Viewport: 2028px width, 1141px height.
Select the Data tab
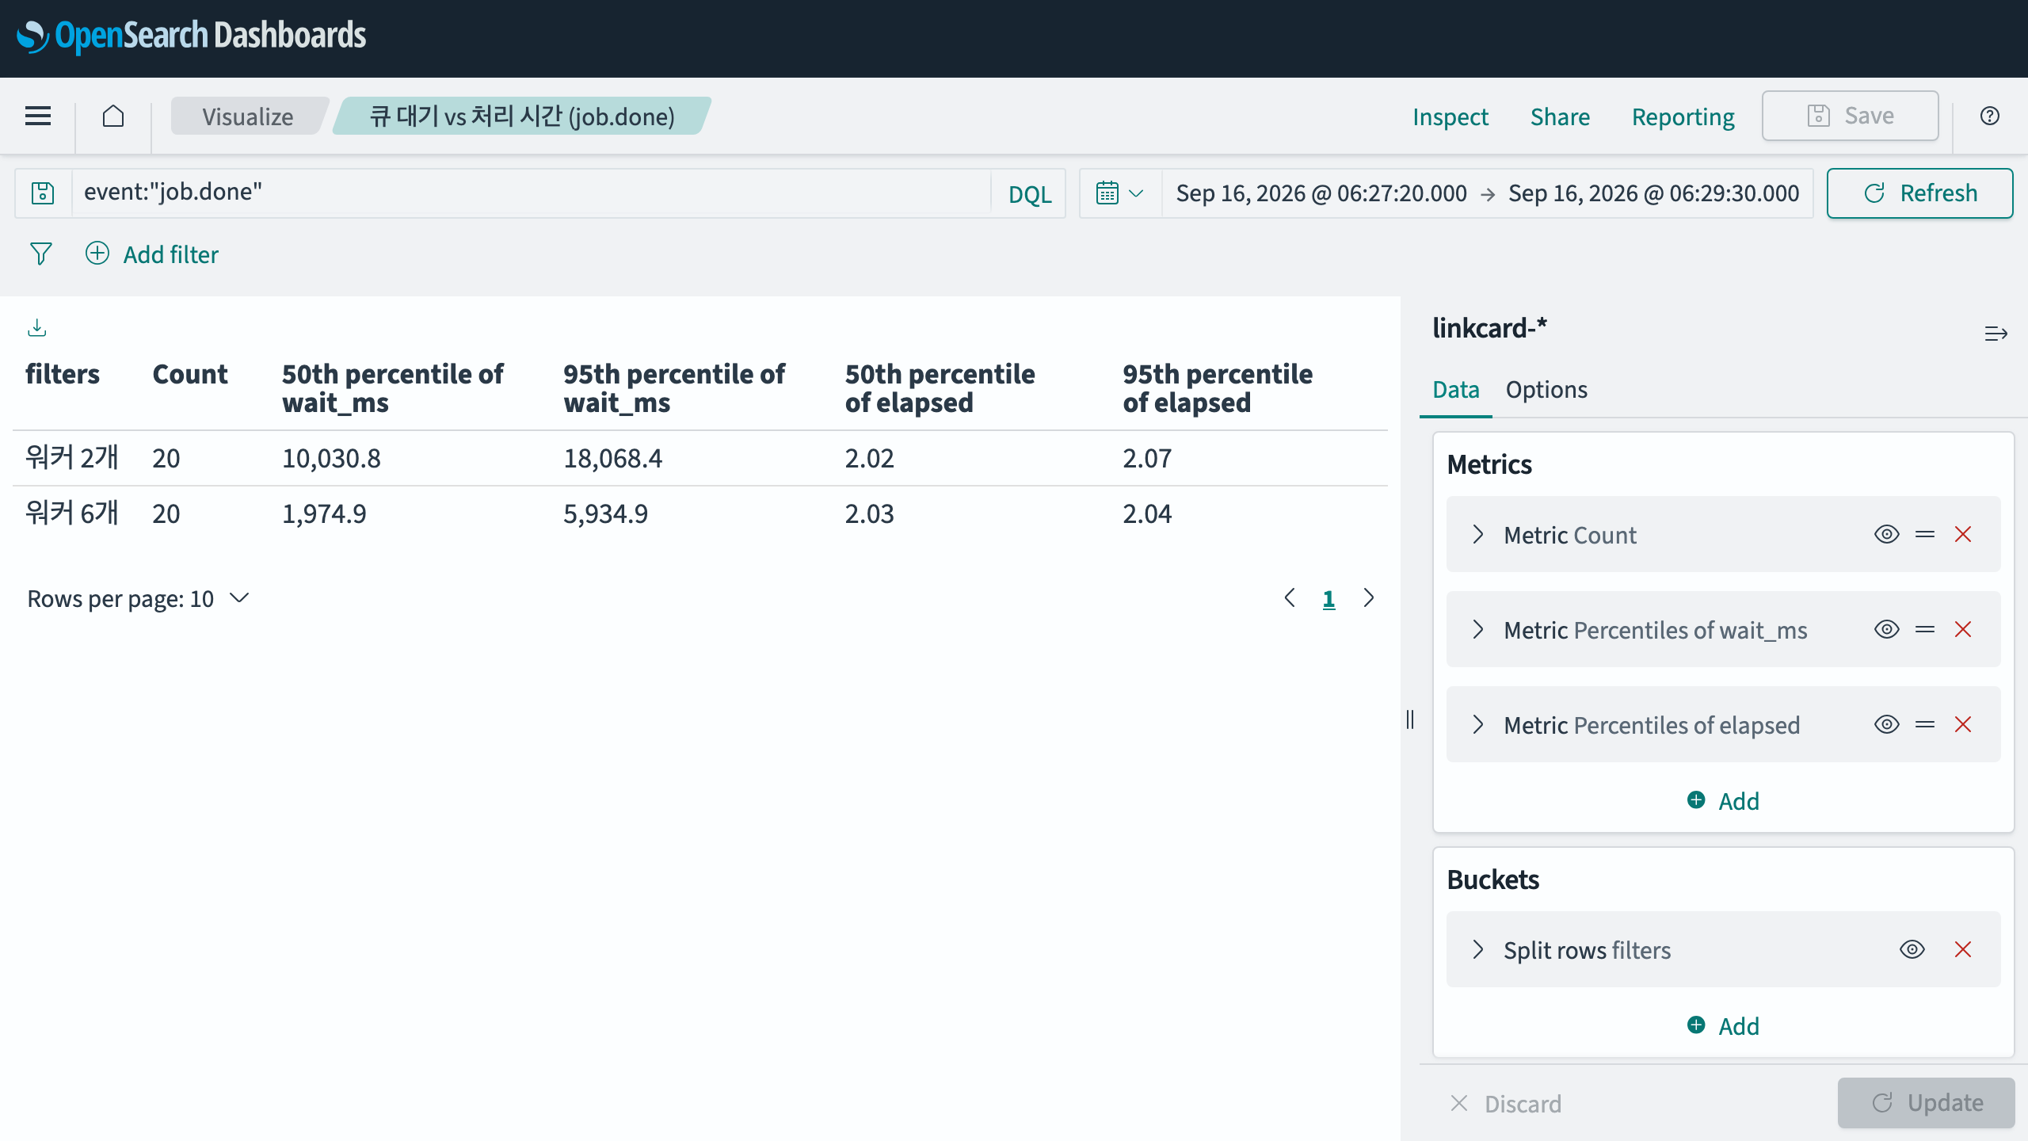(x=1456, y=390)
